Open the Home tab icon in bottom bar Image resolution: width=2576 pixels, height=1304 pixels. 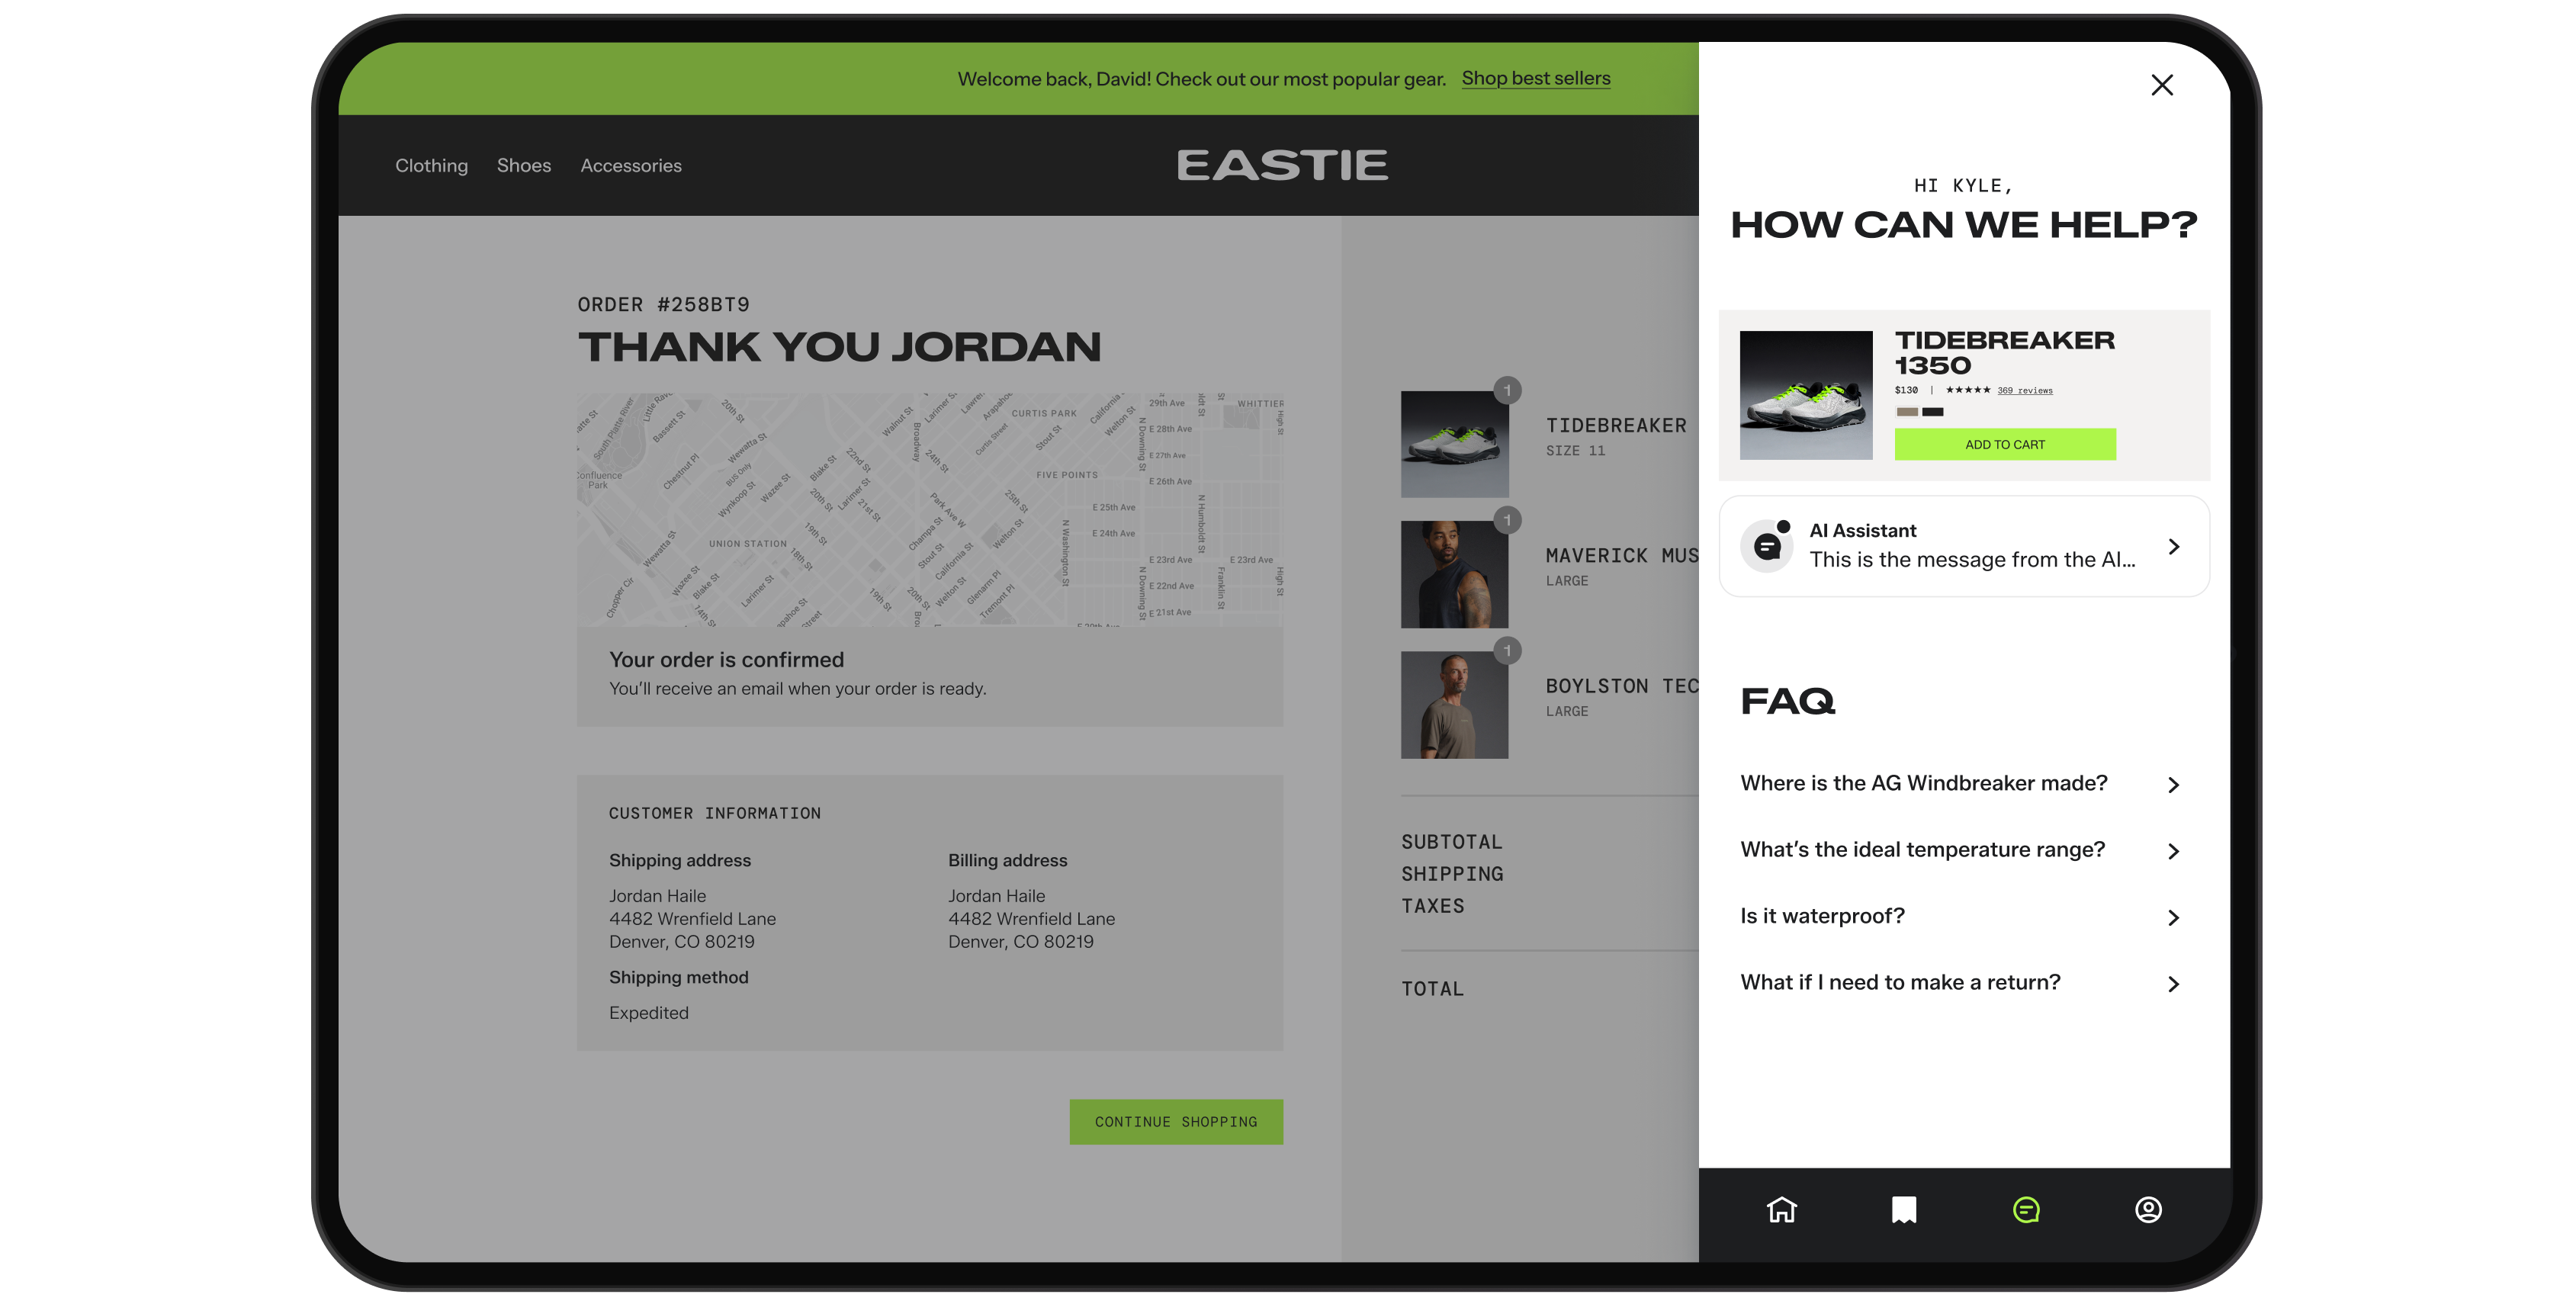point(1782,1210)
